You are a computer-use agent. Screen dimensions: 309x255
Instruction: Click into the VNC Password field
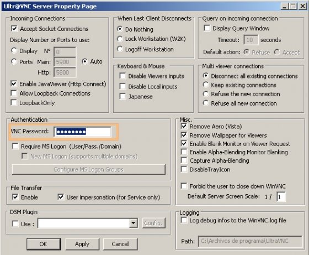tap(83, 132)
